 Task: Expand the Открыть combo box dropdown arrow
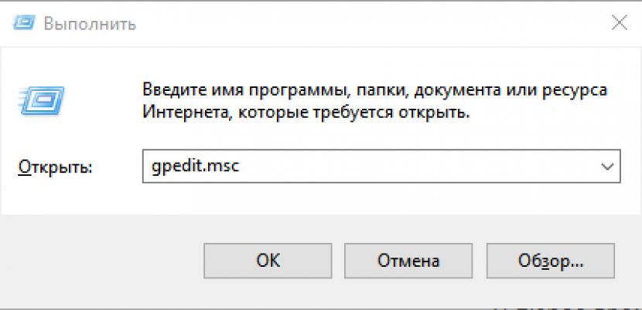[x=606, y=167]
